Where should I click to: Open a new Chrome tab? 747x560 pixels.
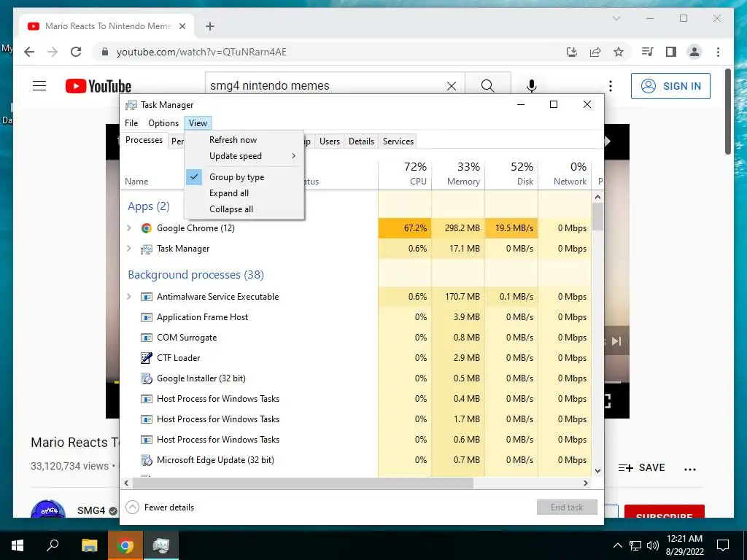point(209,26)
